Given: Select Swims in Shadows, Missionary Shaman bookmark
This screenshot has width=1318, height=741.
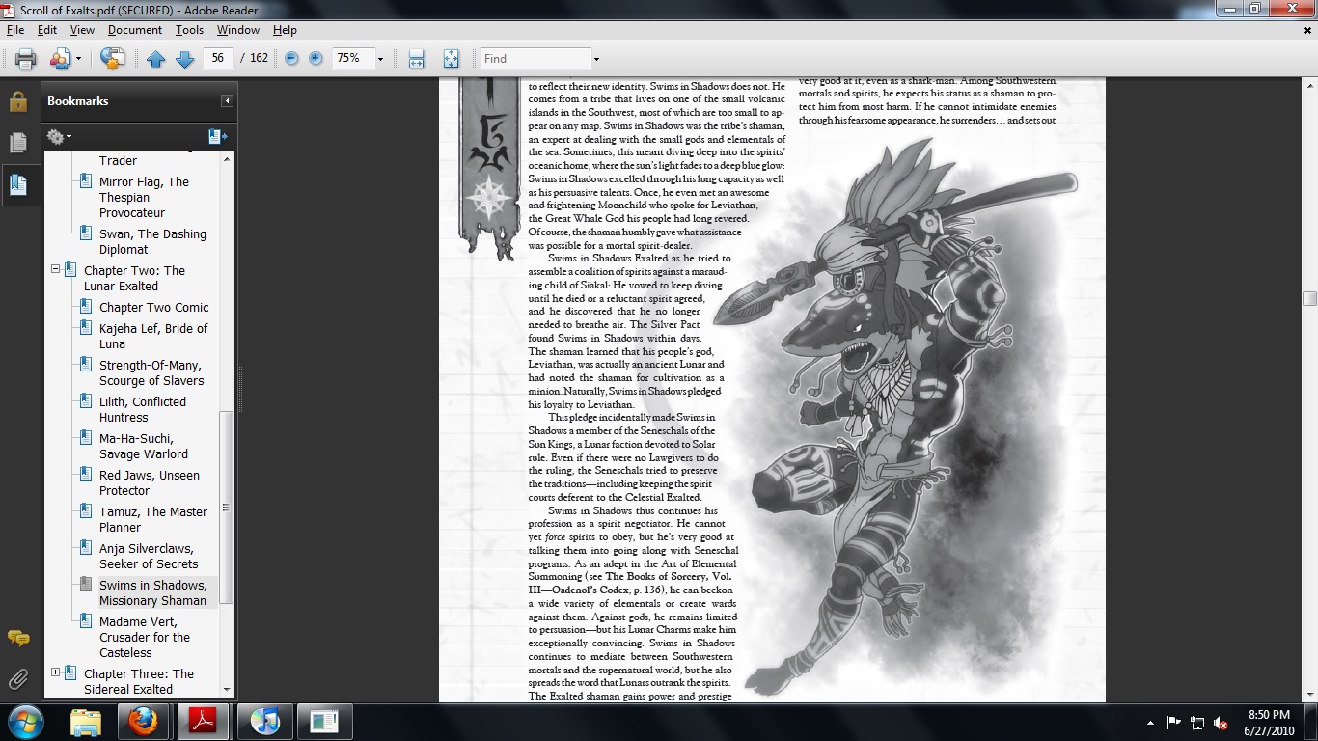Looking at the screenshot, I should 153,592.
